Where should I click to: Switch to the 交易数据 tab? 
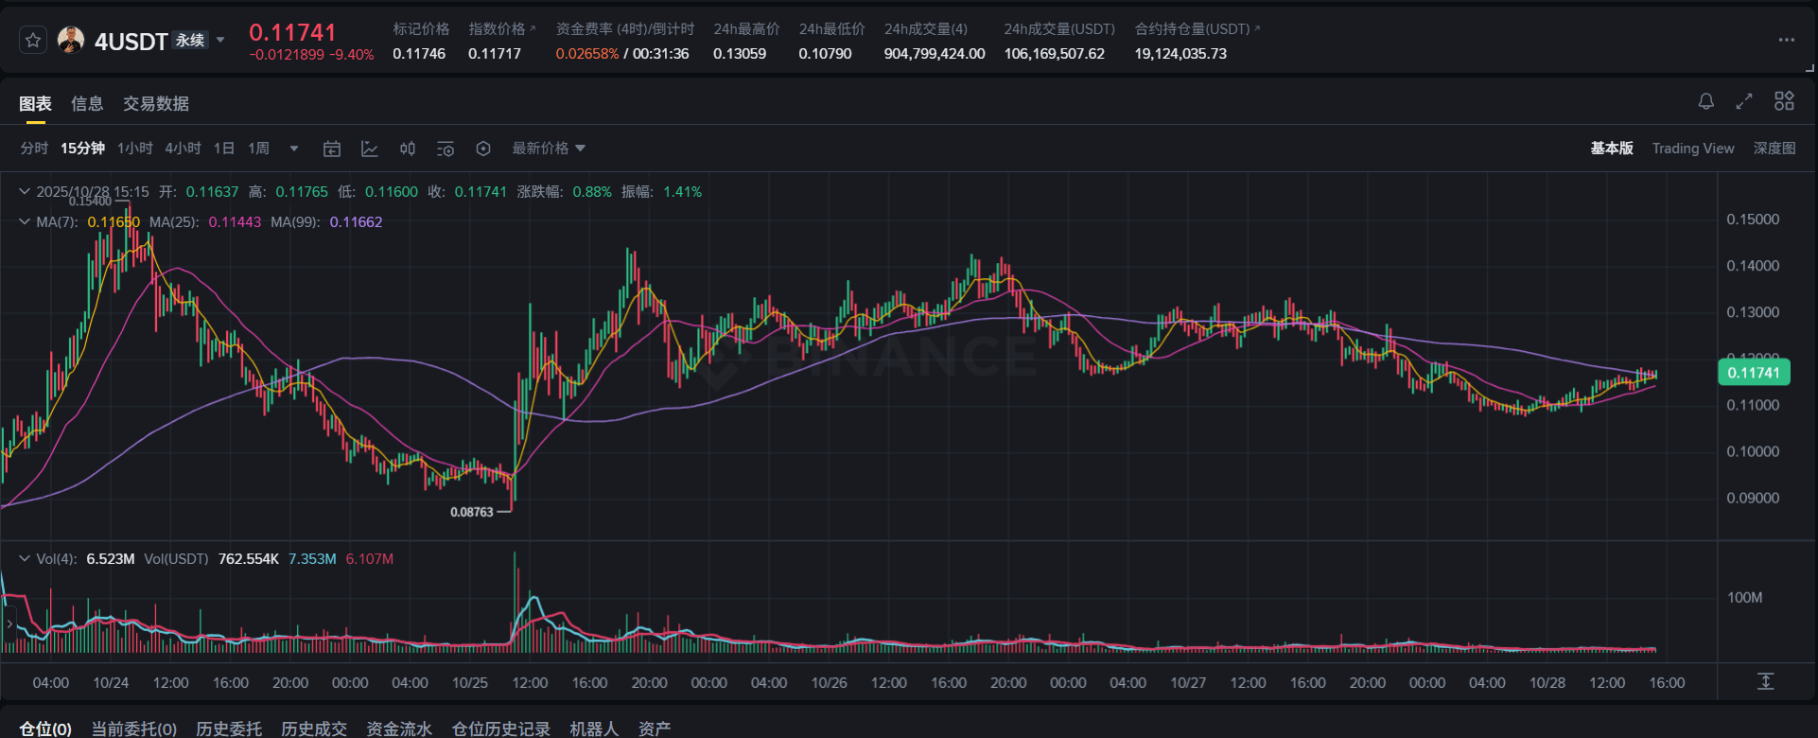[x=156, y=104]
